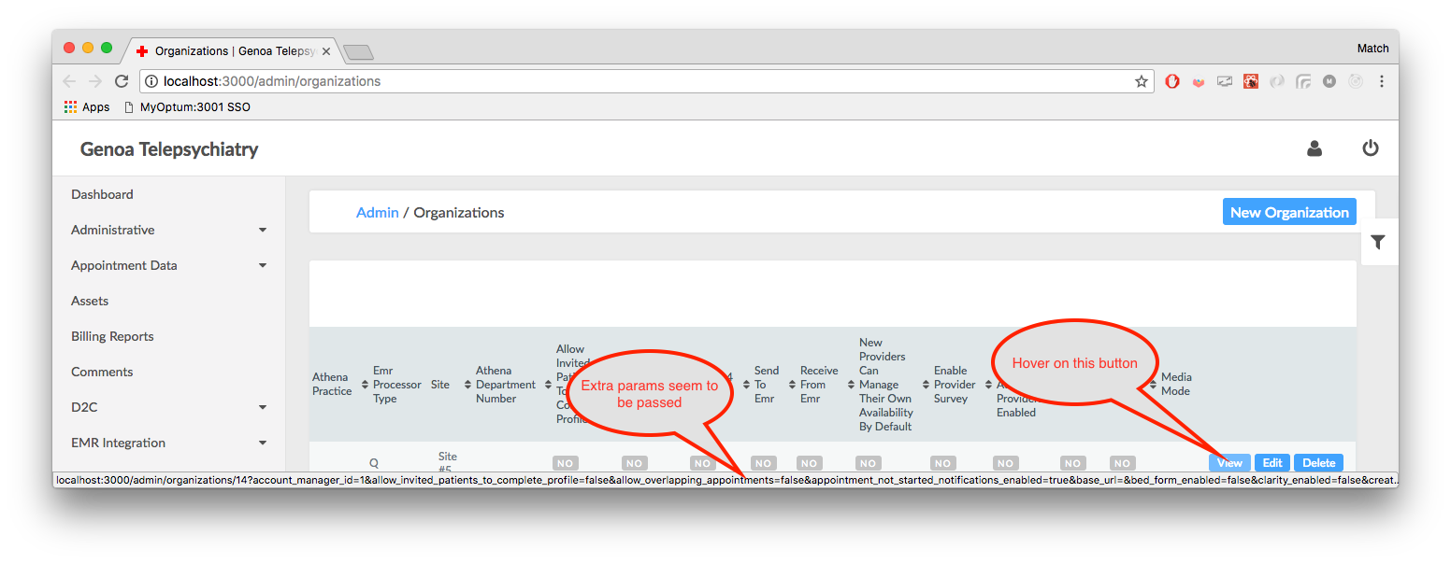Expand the Appointment Data section
This screenshot has width=1451, height=563.
point(168,265)
